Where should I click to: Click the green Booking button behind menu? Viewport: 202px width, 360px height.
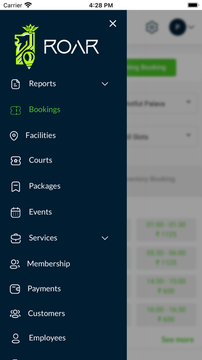[151, 67]
